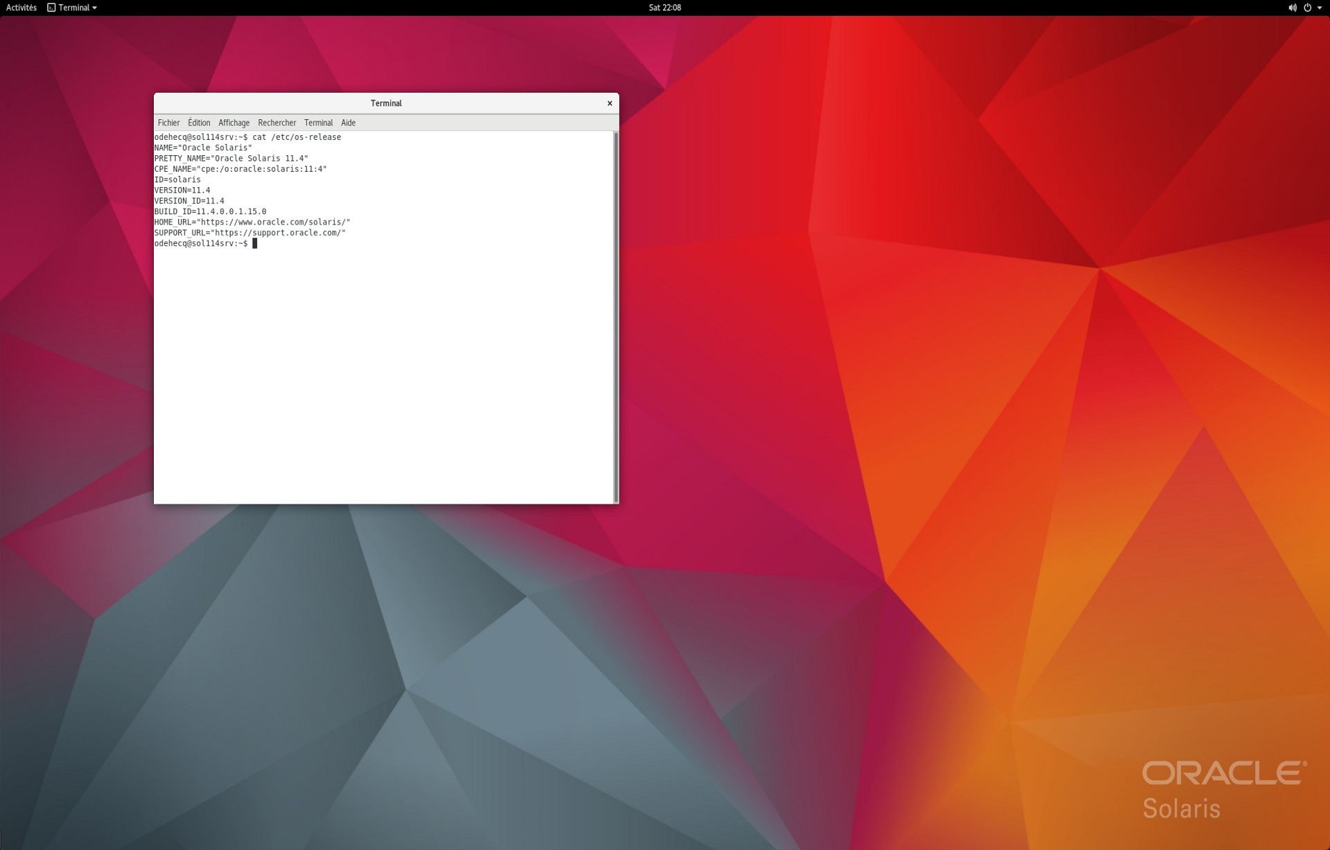
Task: Open the Rechercher menu
Action: coord(276,123)
